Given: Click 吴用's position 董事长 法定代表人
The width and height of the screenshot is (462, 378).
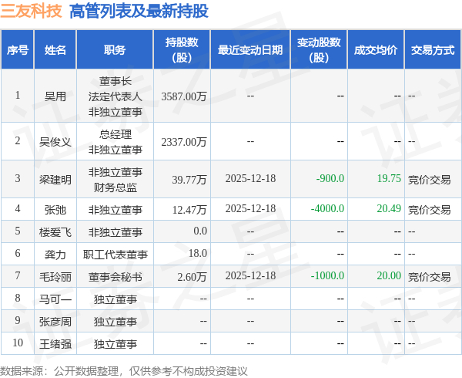Looking at the screenshot, I should (x=115, y=89).
